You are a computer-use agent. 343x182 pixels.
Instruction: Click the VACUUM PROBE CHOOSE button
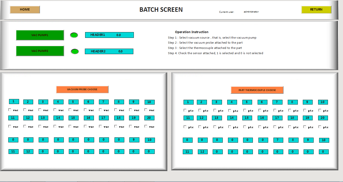82,89
